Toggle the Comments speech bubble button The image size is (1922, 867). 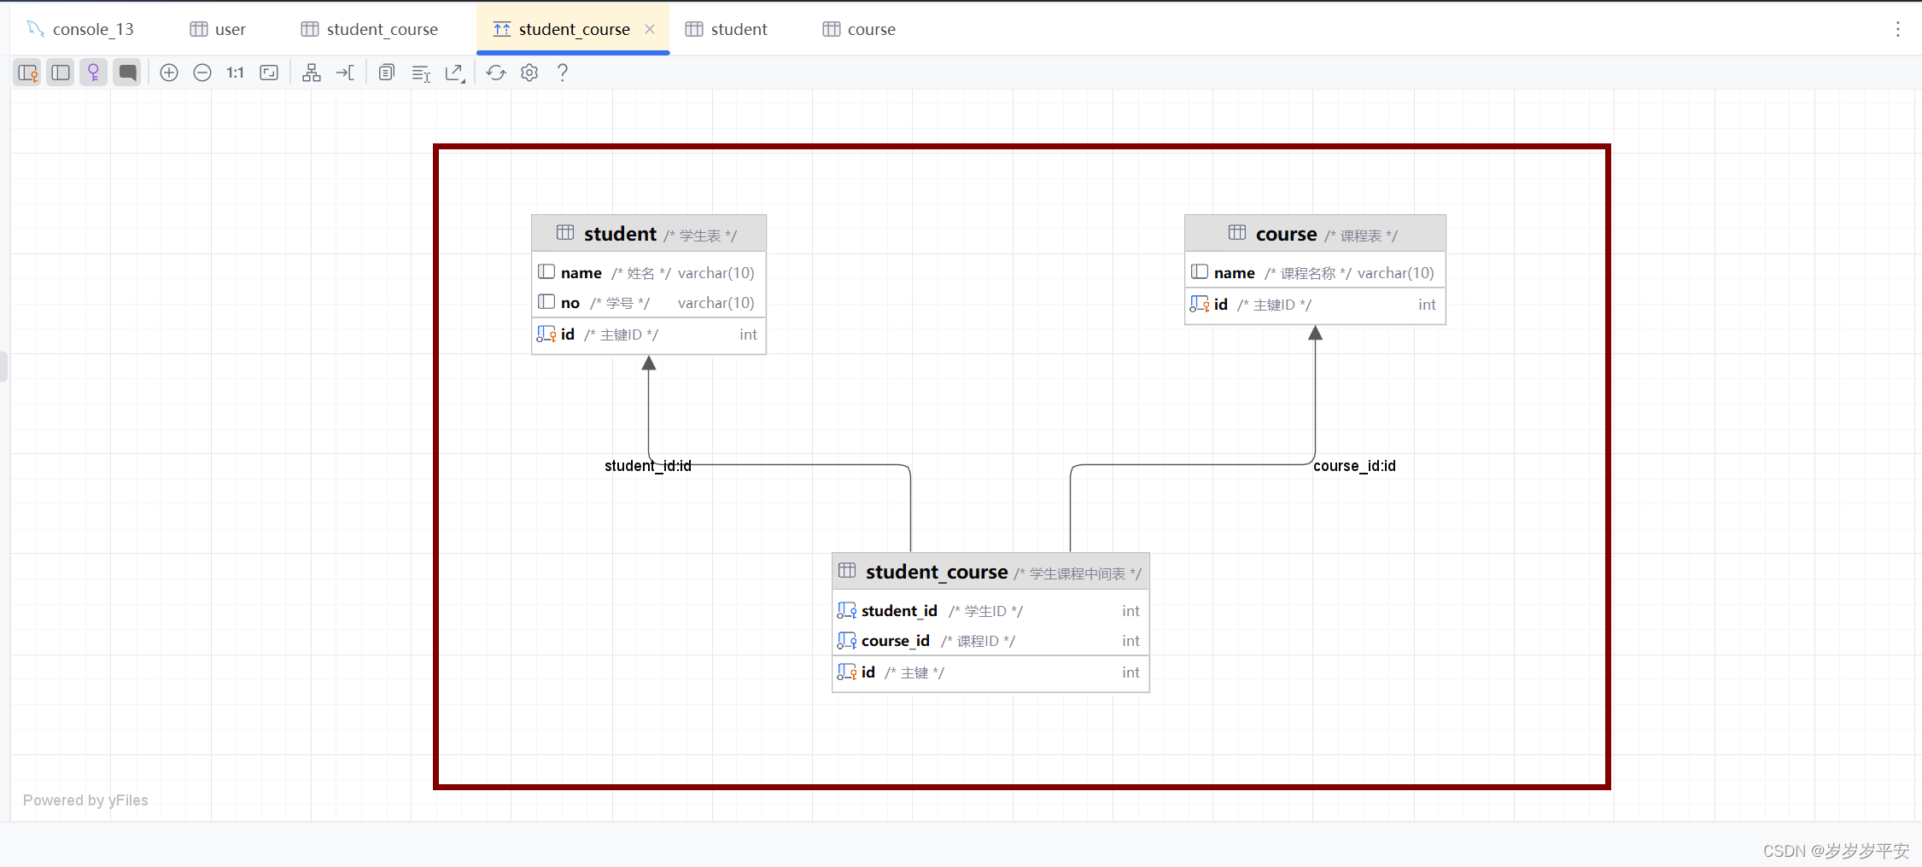pyautogui.click(x=127, y=73)
